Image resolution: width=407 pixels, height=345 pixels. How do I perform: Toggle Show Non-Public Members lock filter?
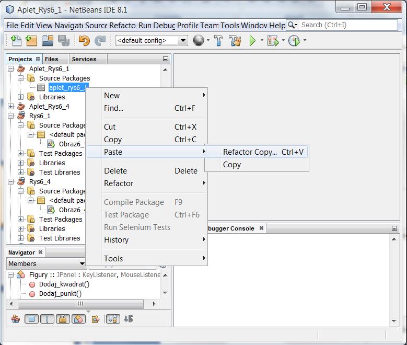(x=63, y=319)
